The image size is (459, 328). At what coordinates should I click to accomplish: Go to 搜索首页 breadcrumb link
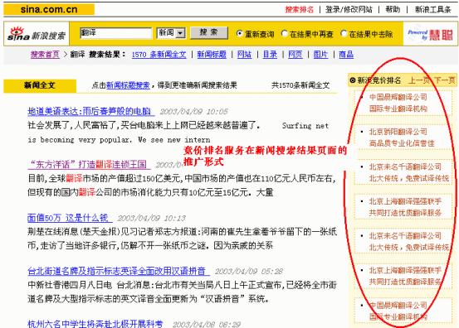point(45,55)
